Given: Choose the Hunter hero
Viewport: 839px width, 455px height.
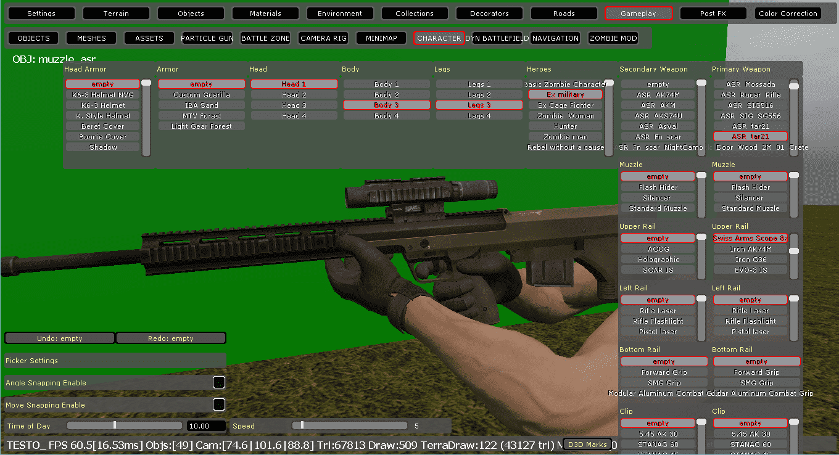Looking at the screenshot, I should 566,126.
